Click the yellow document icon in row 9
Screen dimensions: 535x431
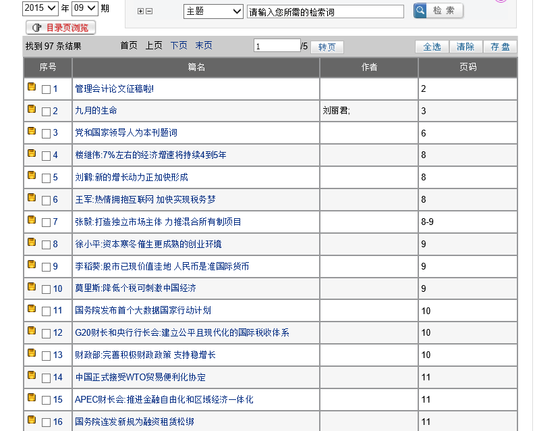[32, 264]
